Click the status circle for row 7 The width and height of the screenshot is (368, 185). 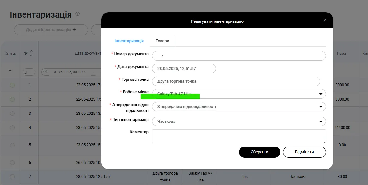(12, 177)
